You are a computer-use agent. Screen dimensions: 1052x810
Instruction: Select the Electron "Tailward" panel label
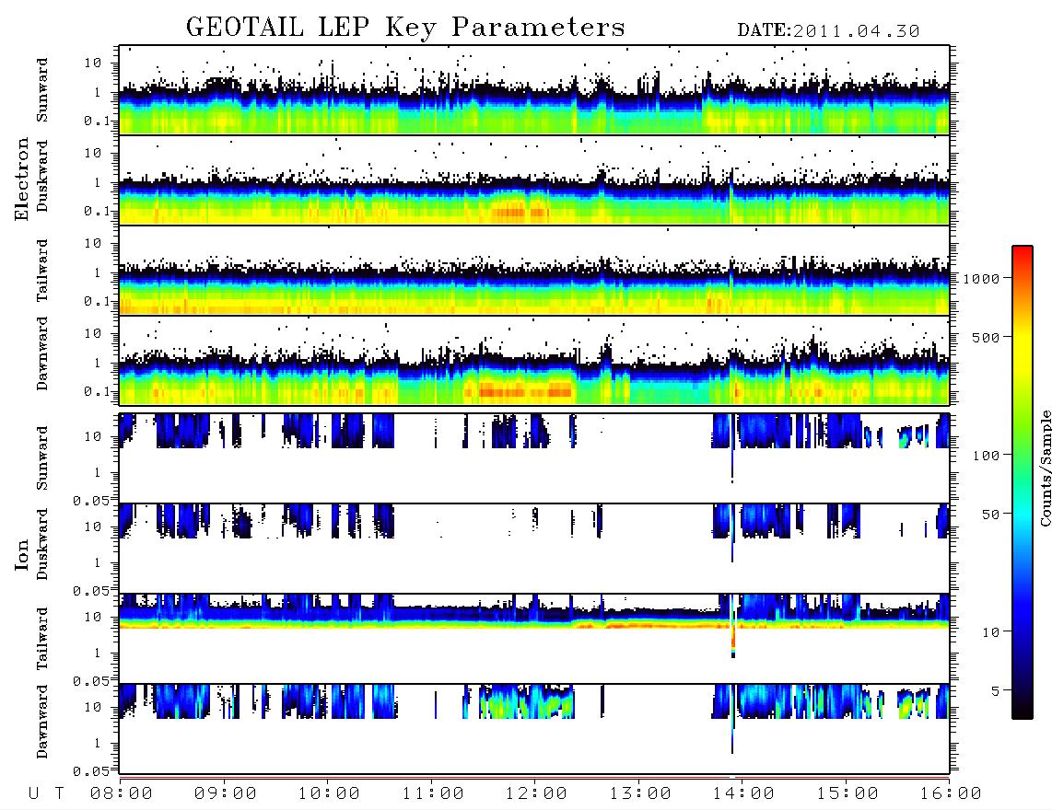tap(42, 271)
